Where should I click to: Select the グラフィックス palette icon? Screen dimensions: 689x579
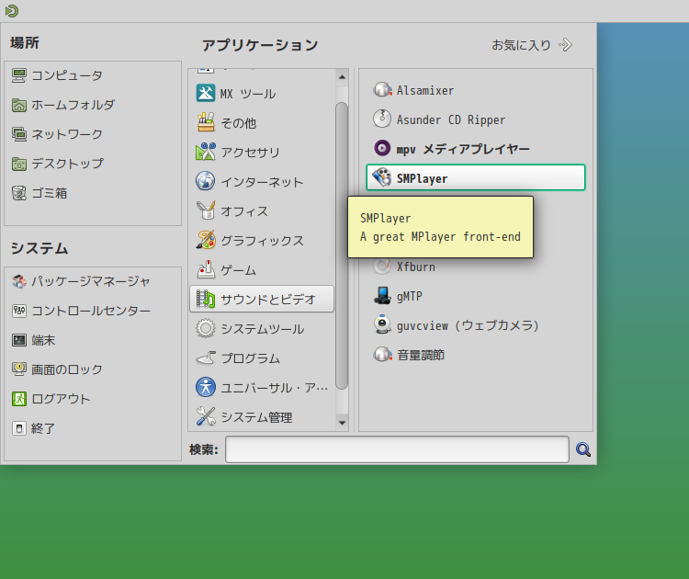click(x=206, y=240)
